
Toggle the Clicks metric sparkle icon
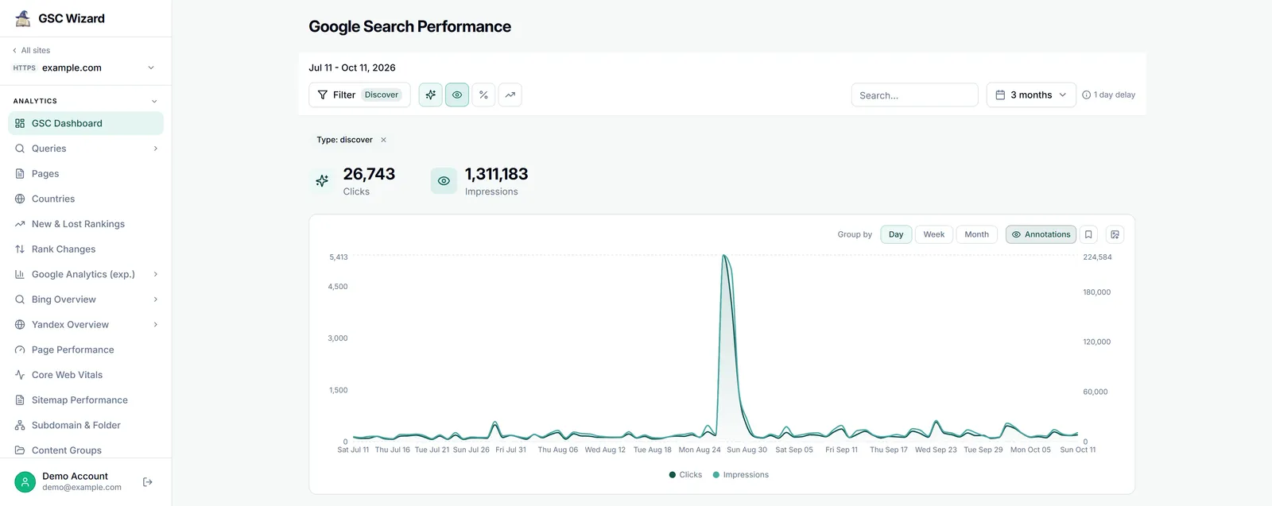pos(431,95)
